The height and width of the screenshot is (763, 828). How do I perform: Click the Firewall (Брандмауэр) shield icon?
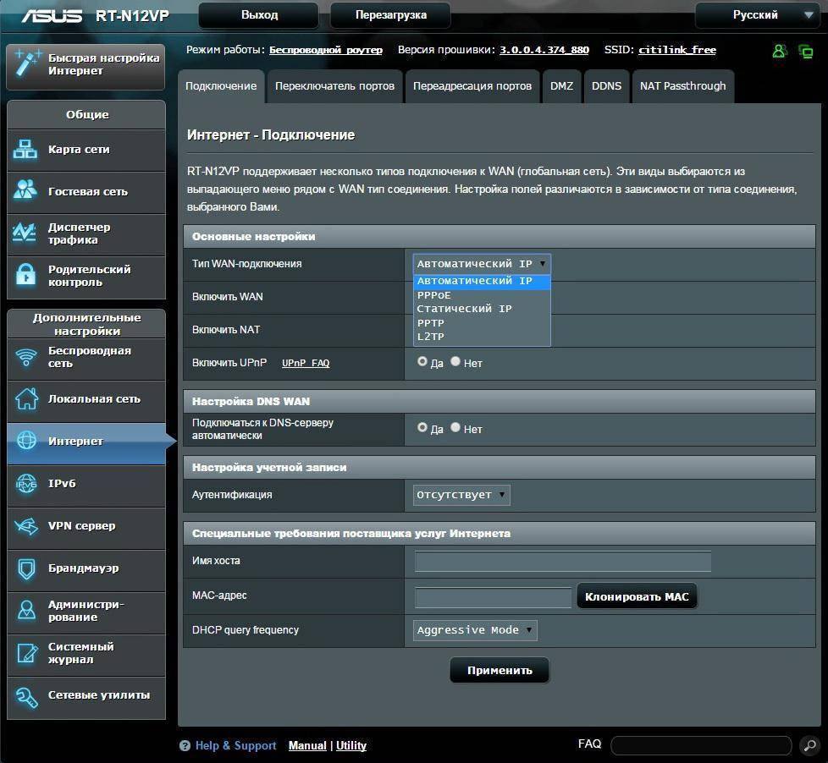[26, 568]
